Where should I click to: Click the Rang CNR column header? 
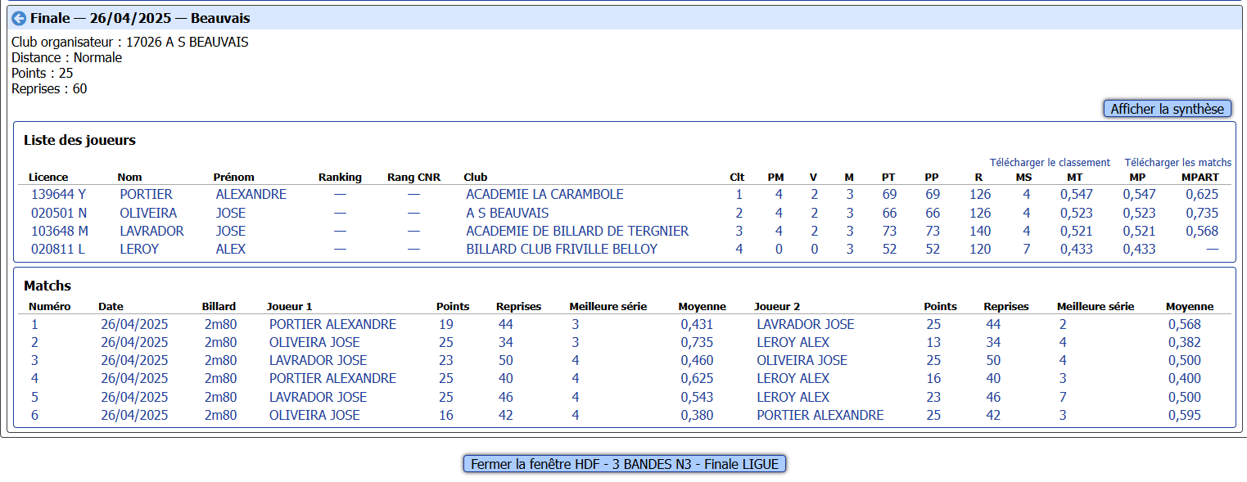tap(413, 177)
